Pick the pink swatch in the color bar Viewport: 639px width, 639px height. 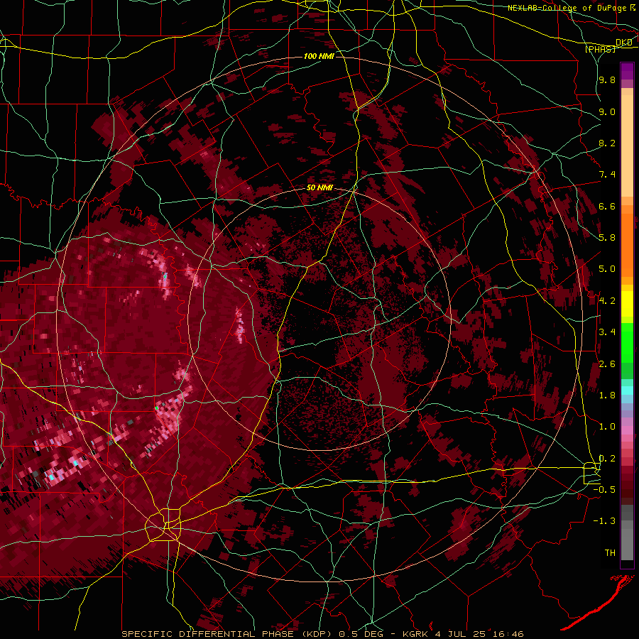click(x=627, y=430)
